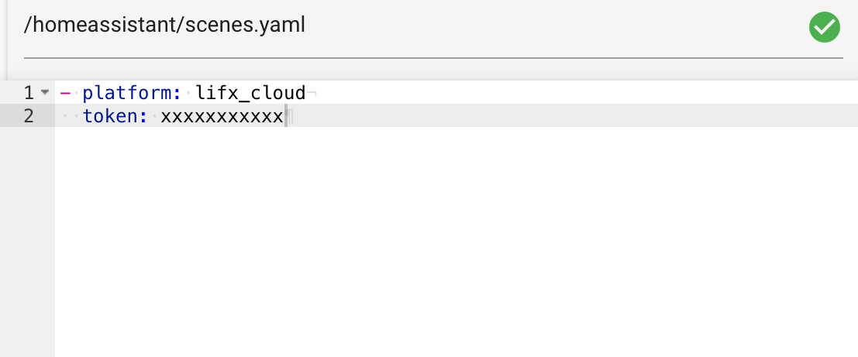Place cursor on the platform key

click(127, 94)
